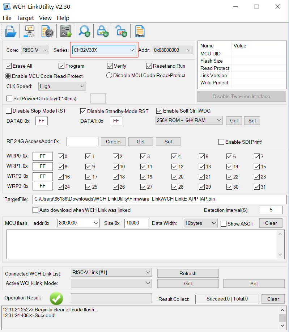The height and width of the screenshot is (332, 289).
Task: Open the View menu
Action: point(45,18)
